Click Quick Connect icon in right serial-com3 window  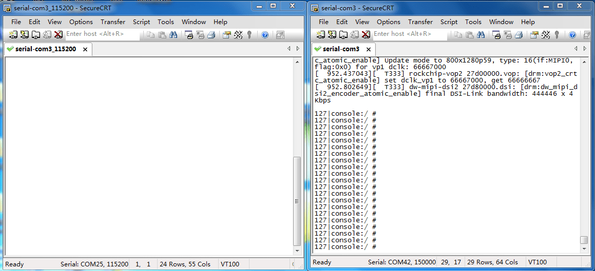tap(332, 35)
